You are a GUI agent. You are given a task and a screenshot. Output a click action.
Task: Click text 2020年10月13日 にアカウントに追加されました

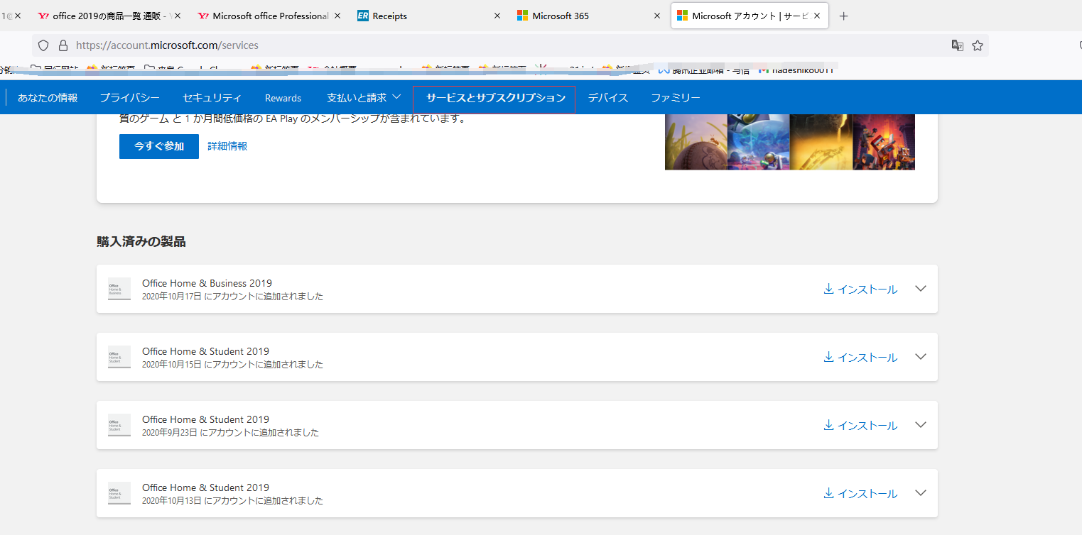[x=232, y=501]
